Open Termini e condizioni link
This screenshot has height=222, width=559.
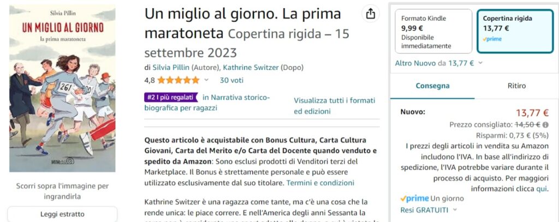coord(320,183)
